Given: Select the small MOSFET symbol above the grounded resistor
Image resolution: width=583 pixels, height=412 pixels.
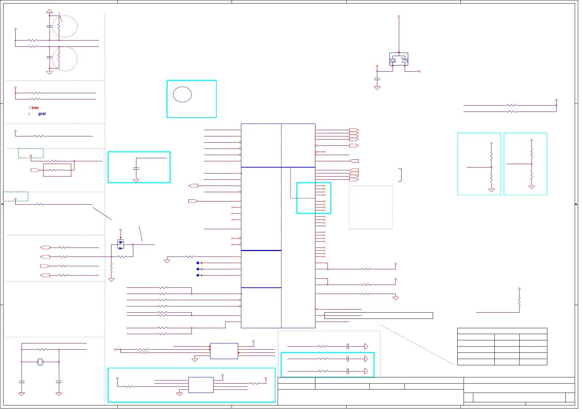Looking at the screenshot, I should [x=120, y=244].
